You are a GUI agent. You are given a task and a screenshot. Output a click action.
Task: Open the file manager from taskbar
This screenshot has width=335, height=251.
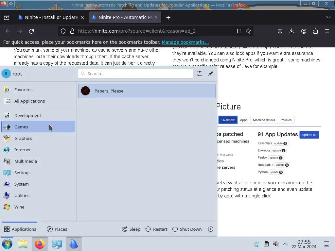click(x=23, y=244)
